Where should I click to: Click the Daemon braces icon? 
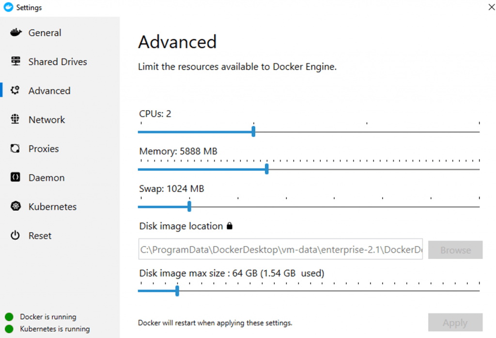[15, 177]
